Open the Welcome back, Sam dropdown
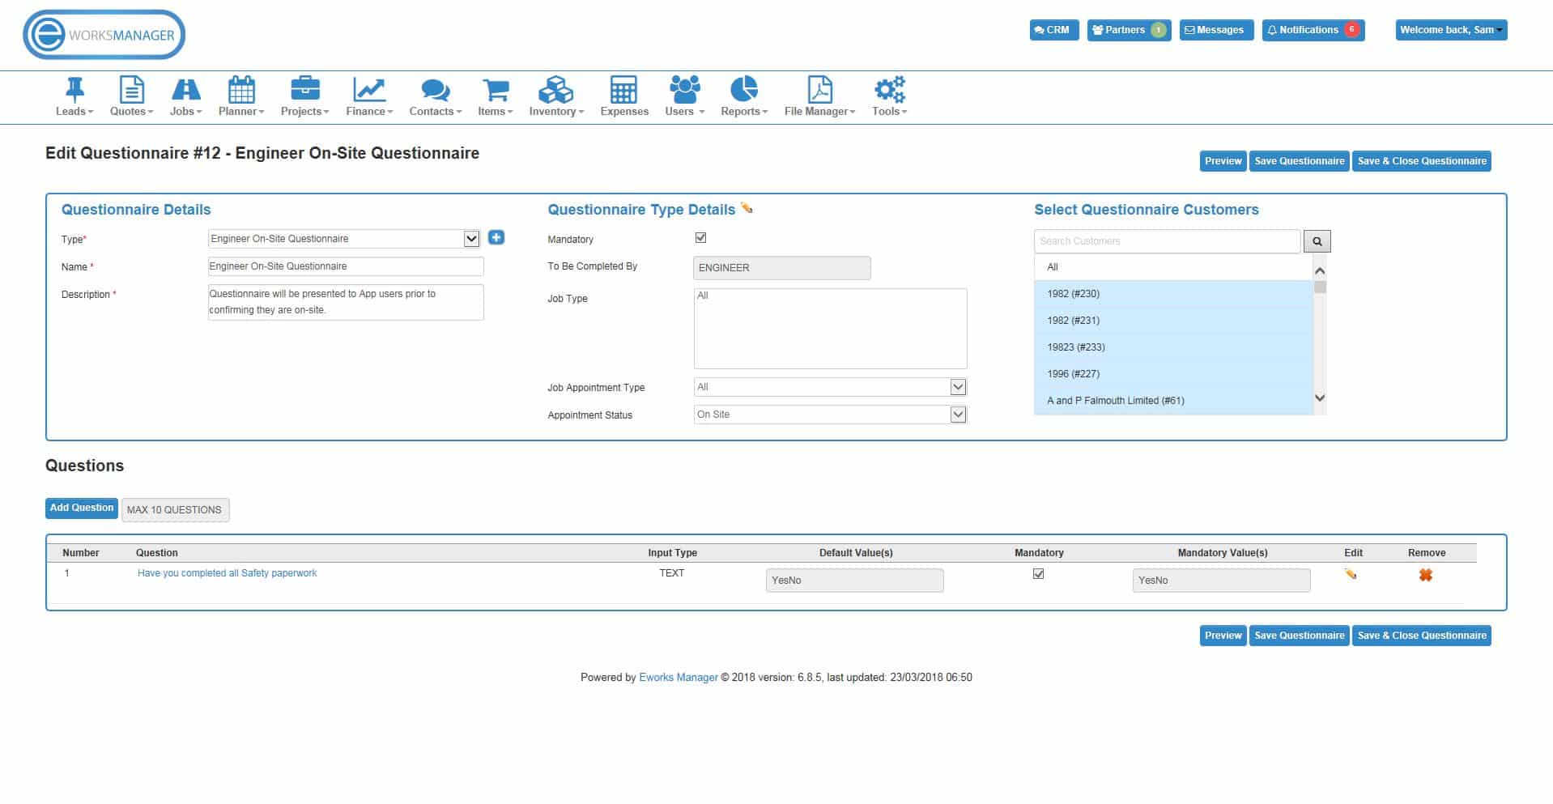Screen dimensions: 1553x804 [x=1451, y=30]
